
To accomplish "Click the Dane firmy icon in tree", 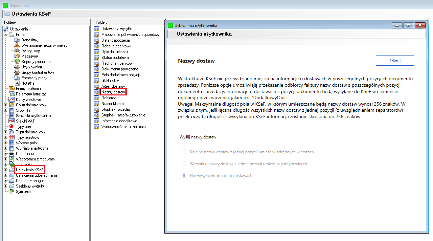I will point(17,40).
